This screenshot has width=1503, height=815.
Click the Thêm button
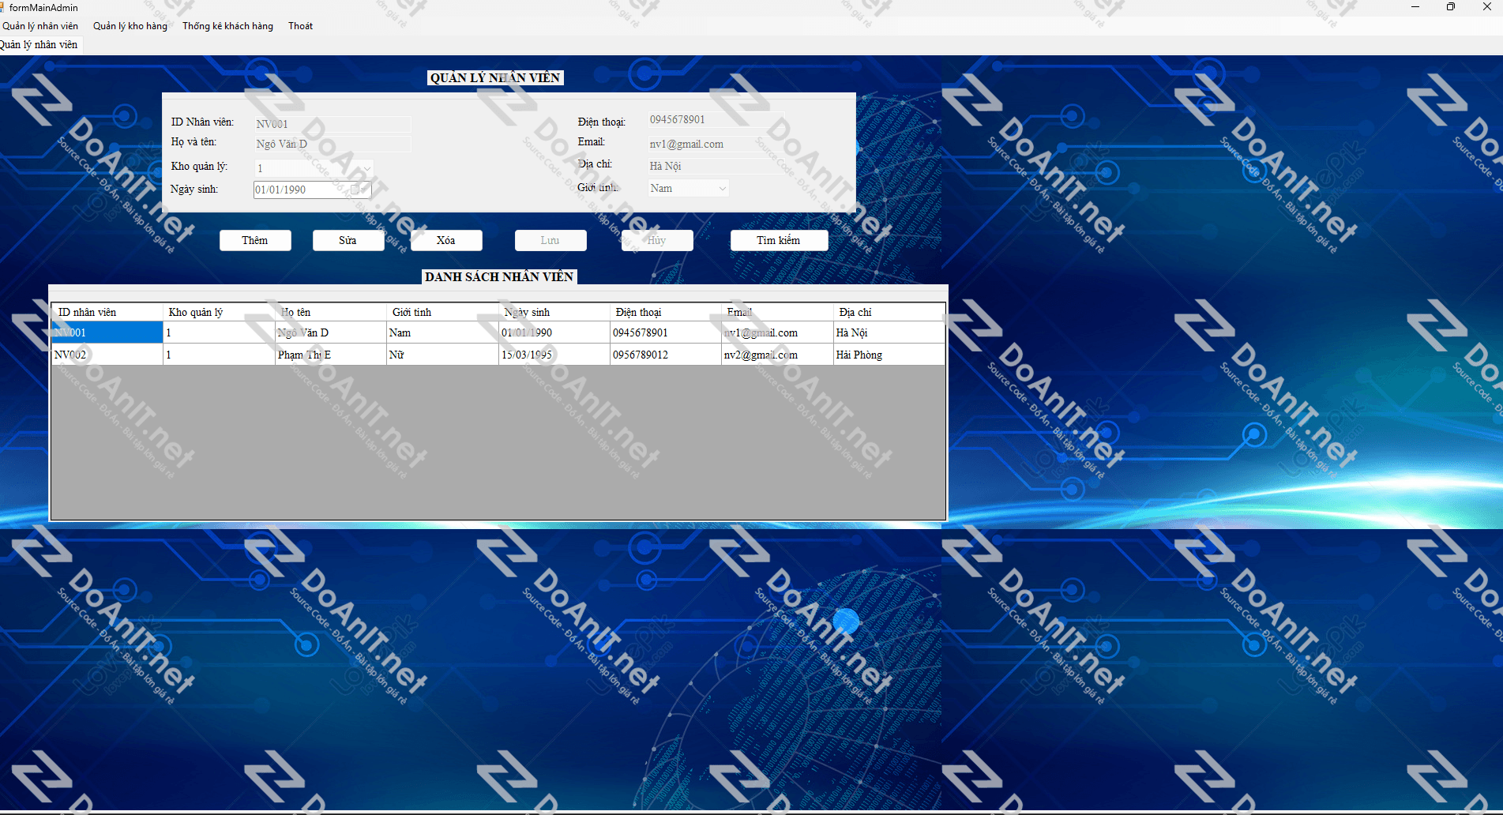pos(255,241)
